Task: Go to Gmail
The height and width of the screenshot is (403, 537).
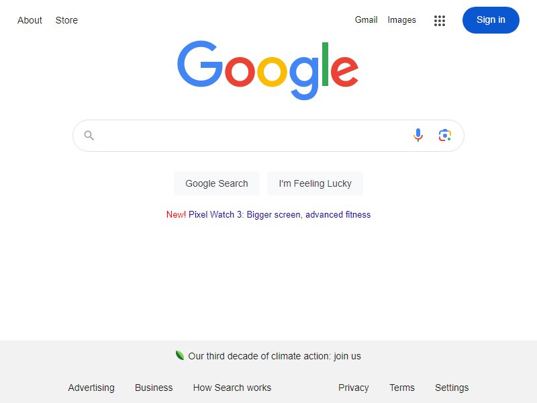Action: 366,20
